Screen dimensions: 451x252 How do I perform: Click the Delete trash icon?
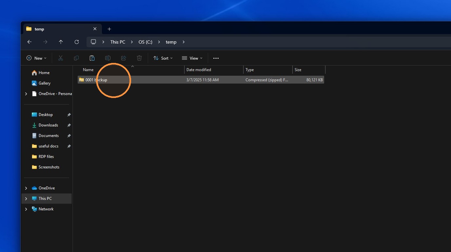pos(139,58)
